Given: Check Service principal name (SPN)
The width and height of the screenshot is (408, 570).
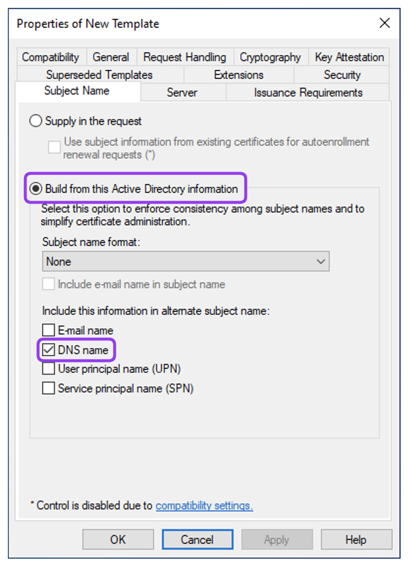Looking at the screenshot, I should pos(48,388).
